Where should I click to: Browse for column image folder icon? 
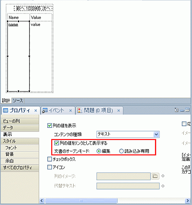point(155,176)
